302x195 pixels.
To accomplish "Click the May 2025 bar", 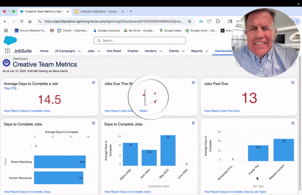I will click(168, 150).
